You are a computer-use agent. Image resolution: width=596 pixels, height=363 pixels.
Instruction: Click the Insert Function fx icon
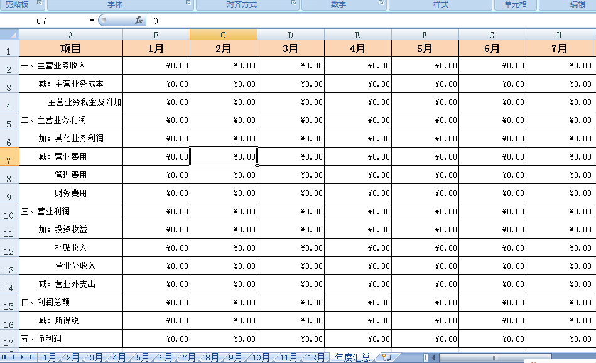(139, 20)
